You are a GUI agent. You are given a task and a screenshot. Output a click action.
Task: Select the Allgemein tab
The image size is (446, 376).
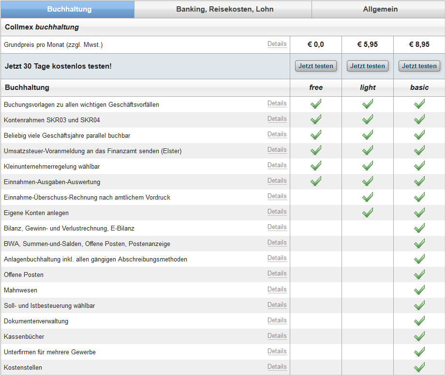click(379, 9)
